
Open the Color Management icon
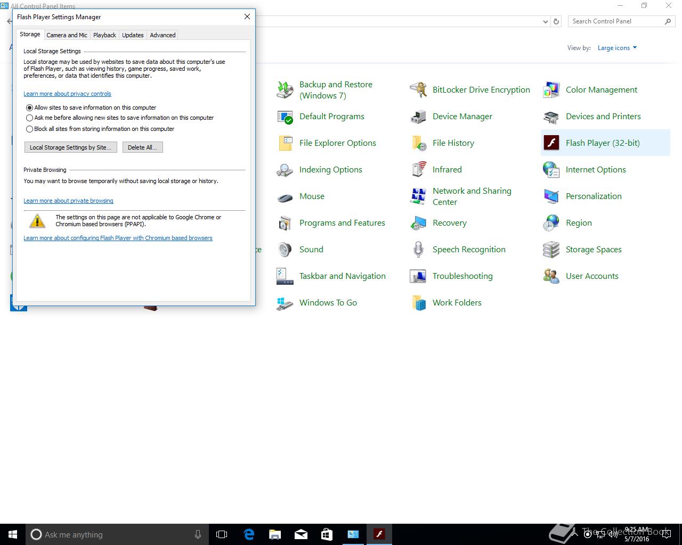551,90
